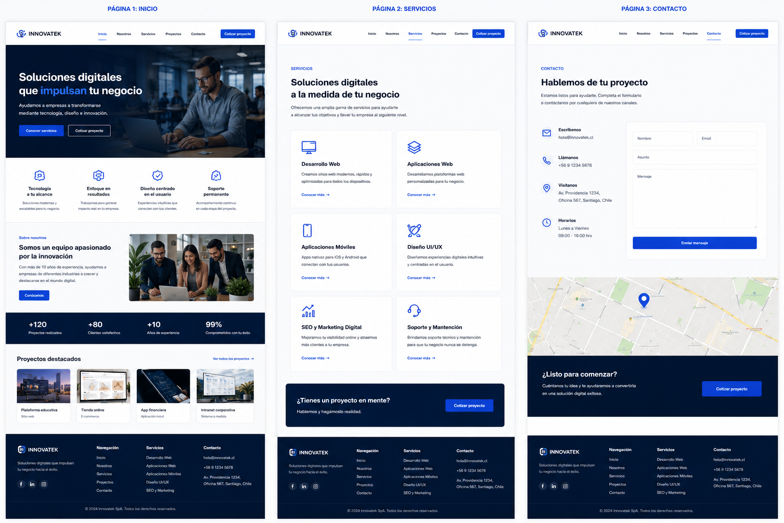The height and width of the screenshot is (523, 784).
Task: Click the blue map marker pin
Action: coord(644,300)
